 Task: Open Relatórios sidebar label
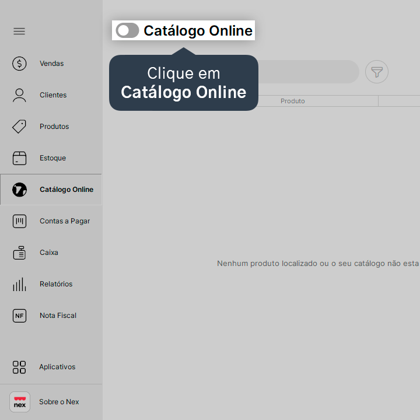56,284
